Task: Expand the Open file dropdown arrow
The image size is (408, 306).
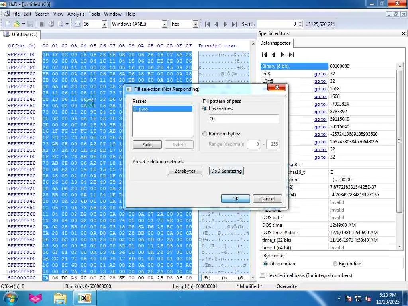Action: pyautogui.click(x=24, y=24)
